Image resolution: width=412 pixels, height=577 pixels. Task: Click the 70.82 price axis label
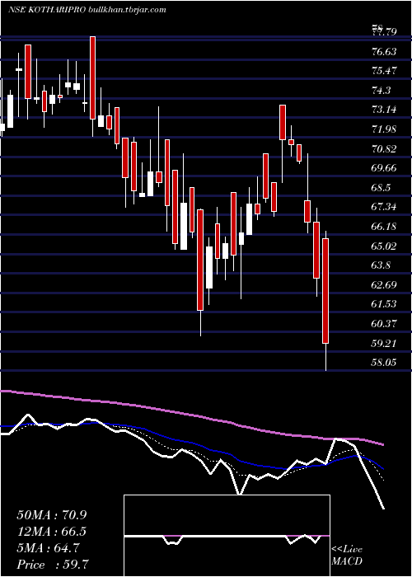[384, 149]
